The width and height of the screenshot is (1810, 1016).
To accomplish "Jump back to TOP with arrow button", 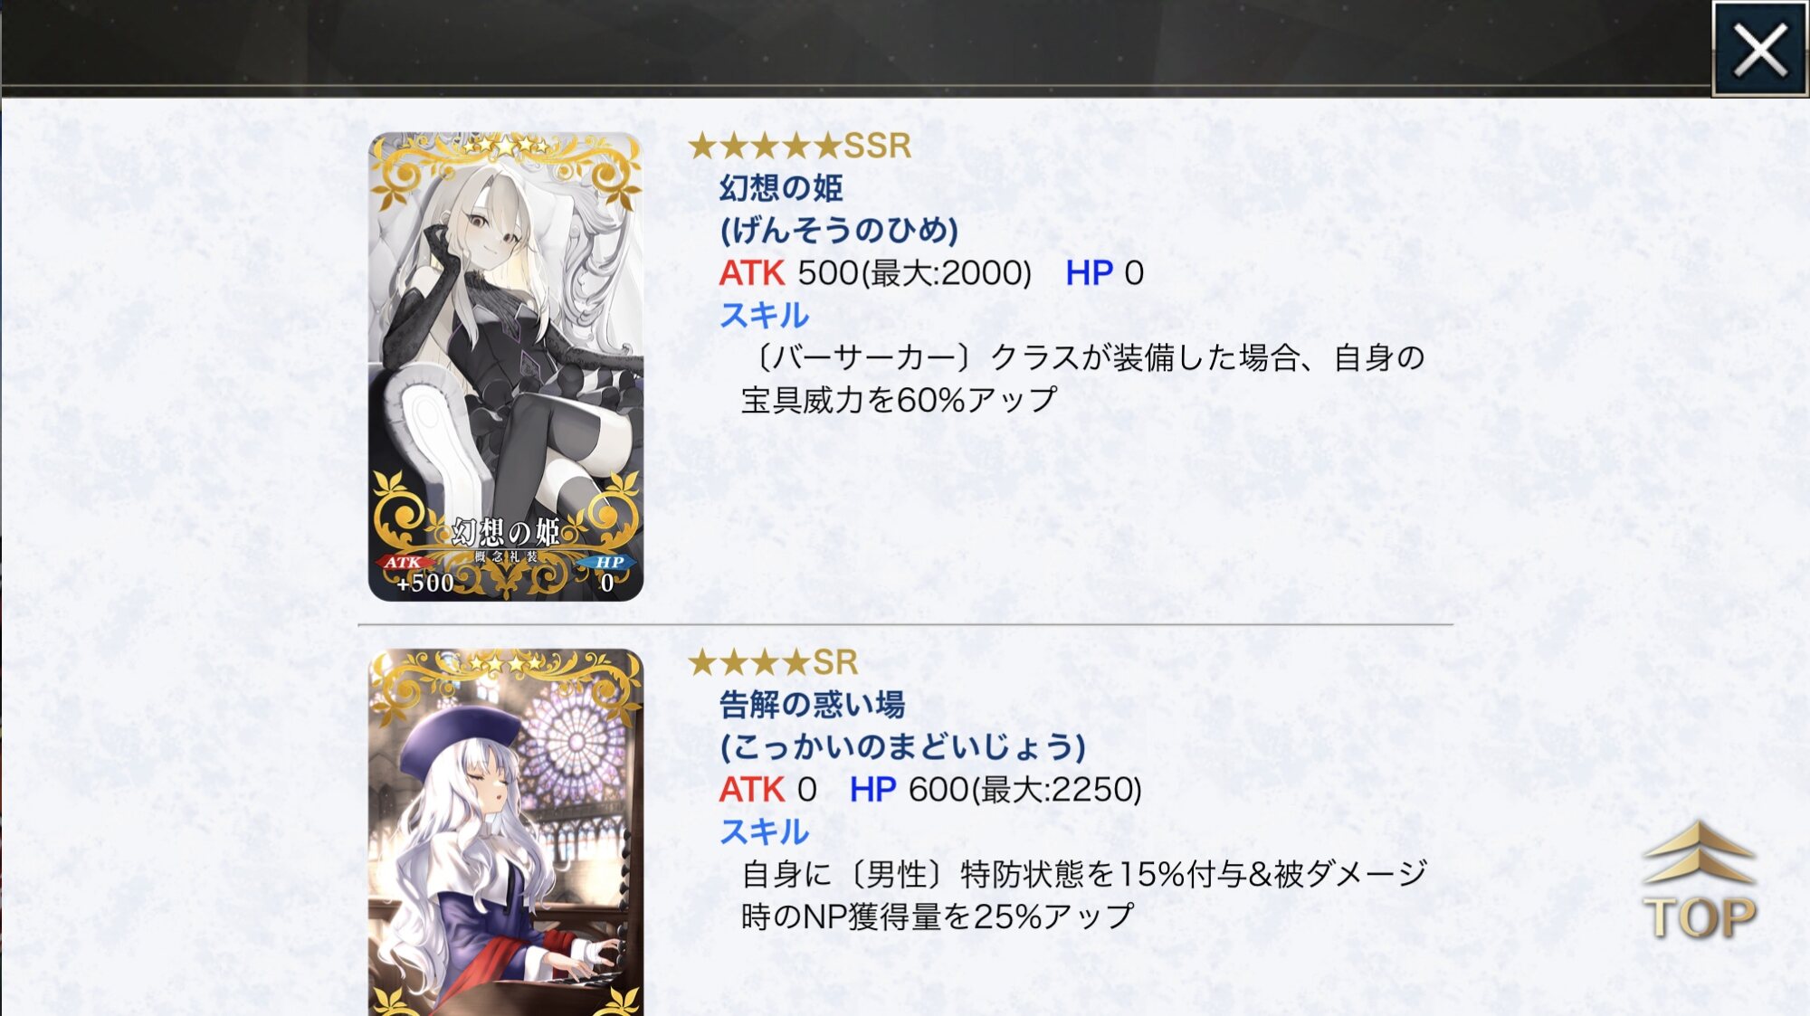I will point(1700,881).
